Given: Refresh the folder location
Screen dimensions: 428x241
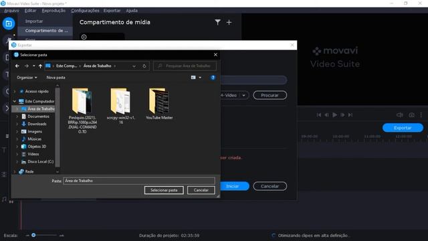Looking at the screenshot, I should pos(144,66).
